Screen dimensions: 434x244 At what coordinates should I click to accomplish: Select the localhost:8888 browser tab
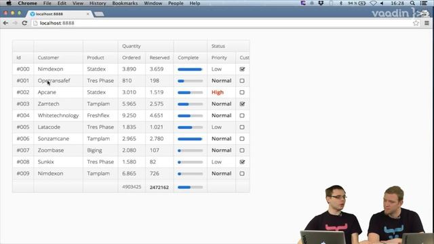(x=60, y=14)
